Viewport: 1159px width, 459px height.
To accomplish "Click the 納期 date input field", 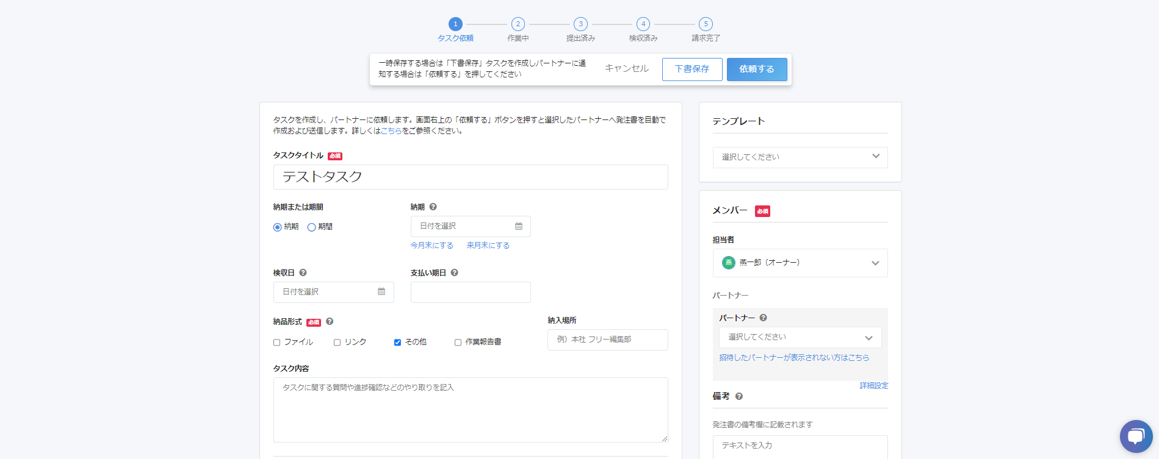I will coord(471,226).
